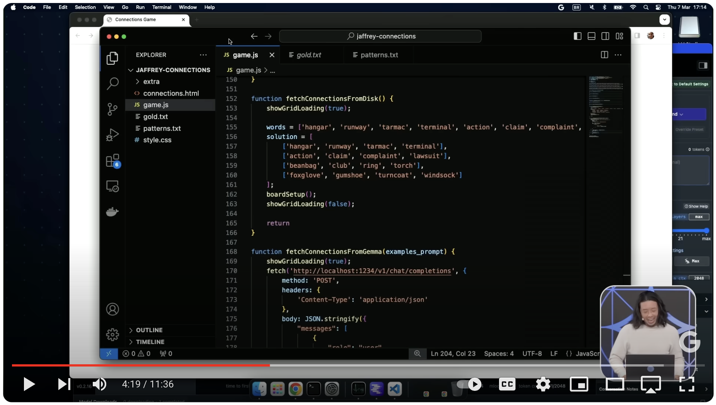Split the editor to the right

click(604, 55)
